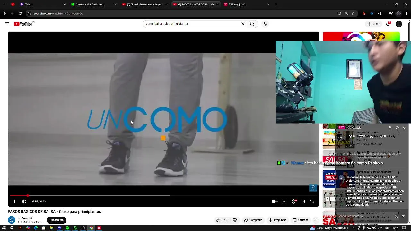Open emoji picker in comment box
Image resolution: width=411 pixels, height=231 pixels.
click(396, 216)
